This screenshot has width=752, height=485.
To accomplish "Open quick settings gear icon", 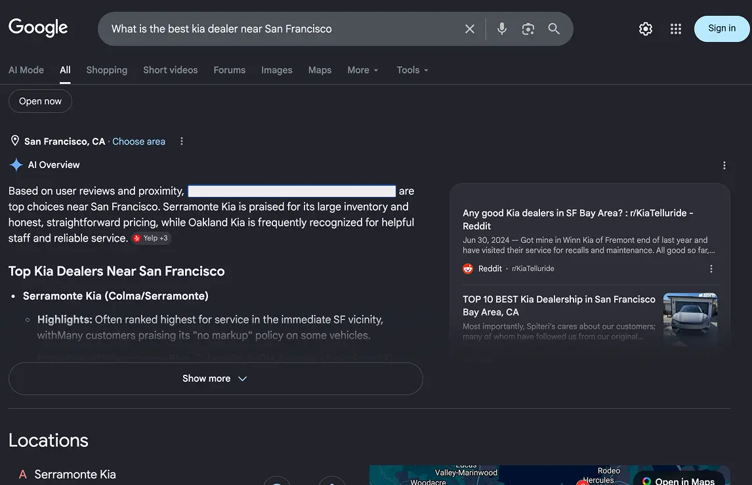I will (x=645, y=29).
